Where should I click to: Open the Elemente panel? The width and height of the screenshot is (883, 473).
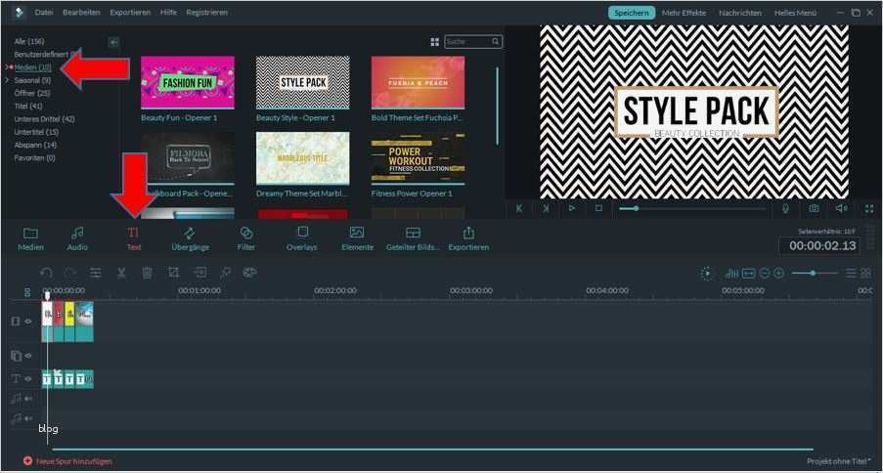[357, 237]
